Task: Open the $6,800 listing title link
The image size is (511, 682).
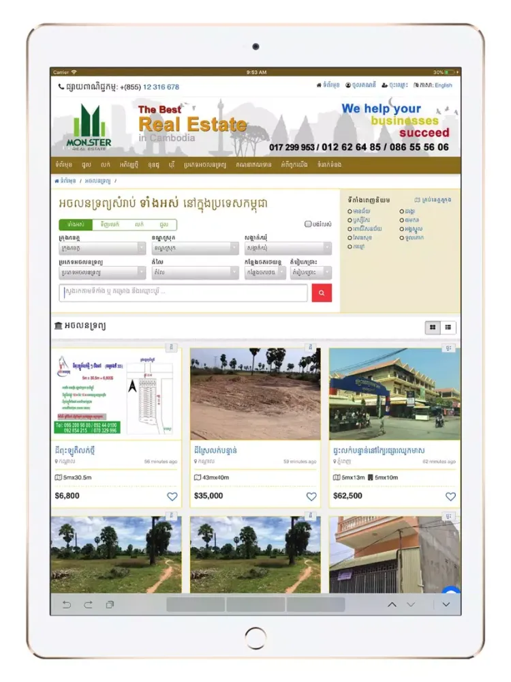Action: click(x=75, y=450)
